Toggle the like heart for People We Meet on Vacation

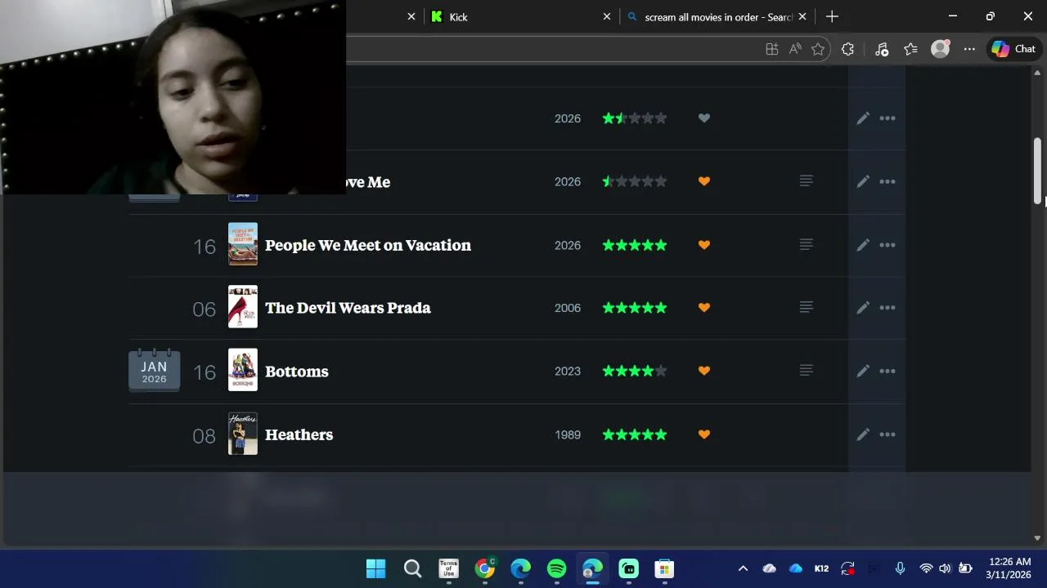pos(704,245)
